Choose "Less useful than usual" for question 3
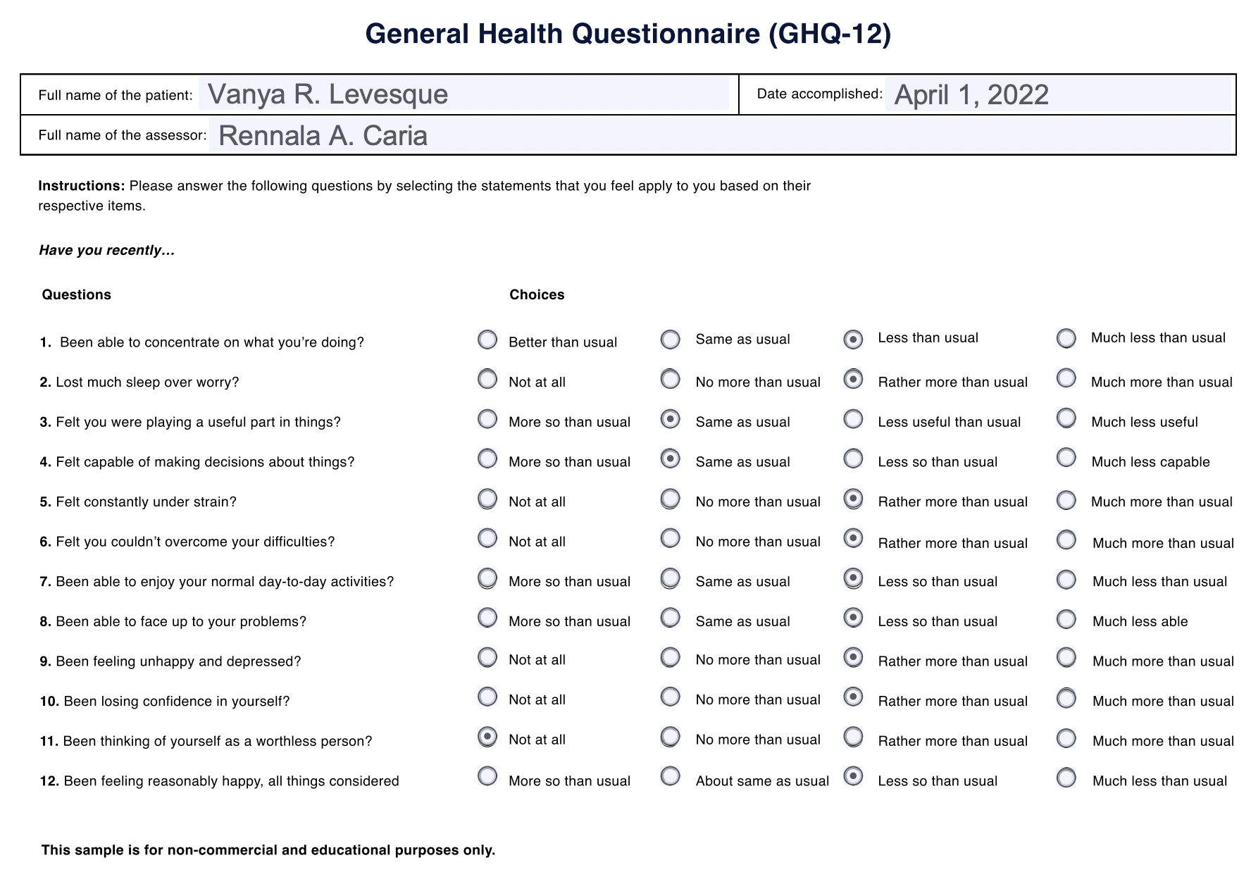 [x=854, y=419]
